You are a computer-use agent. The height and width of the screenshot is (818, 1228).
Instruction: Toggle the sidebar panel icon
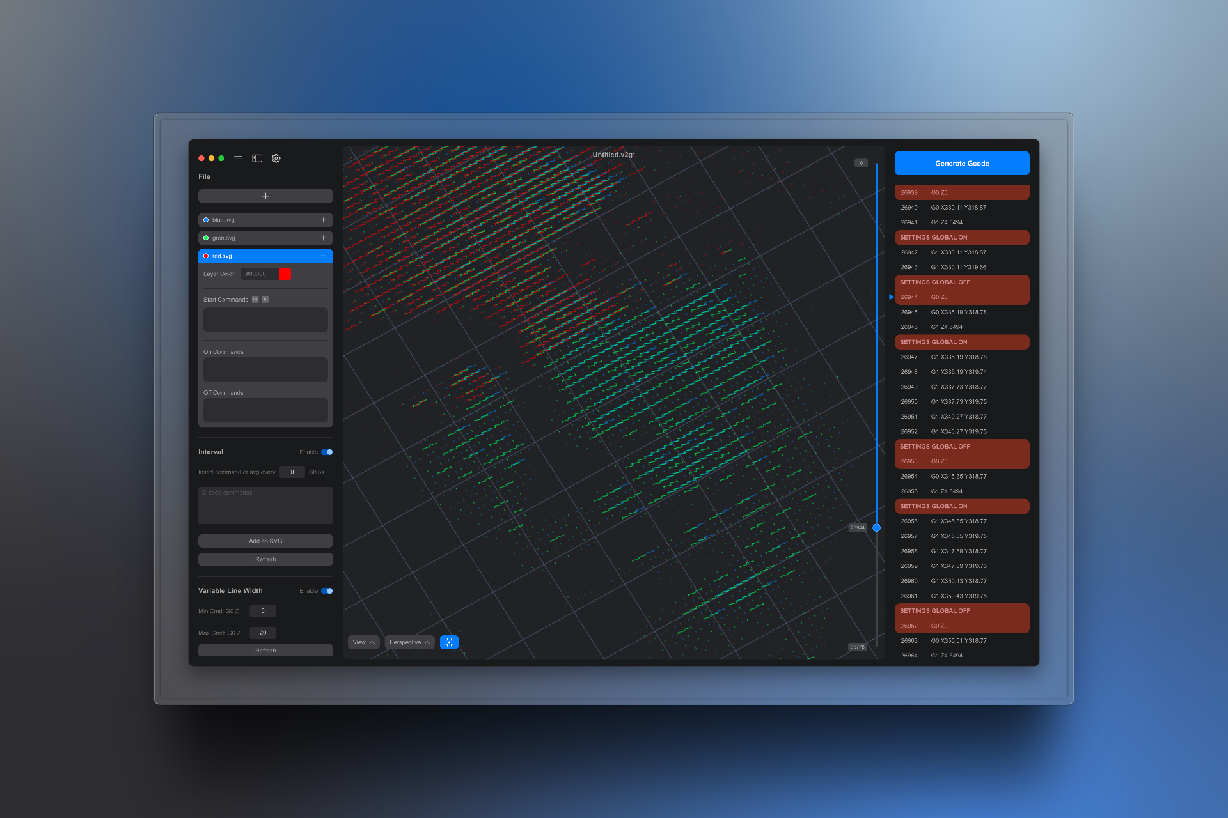click(257, 158)
